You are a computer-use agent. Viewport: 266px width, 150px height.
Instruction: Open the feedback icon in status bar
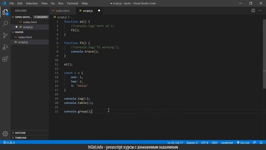pos(254,142)
